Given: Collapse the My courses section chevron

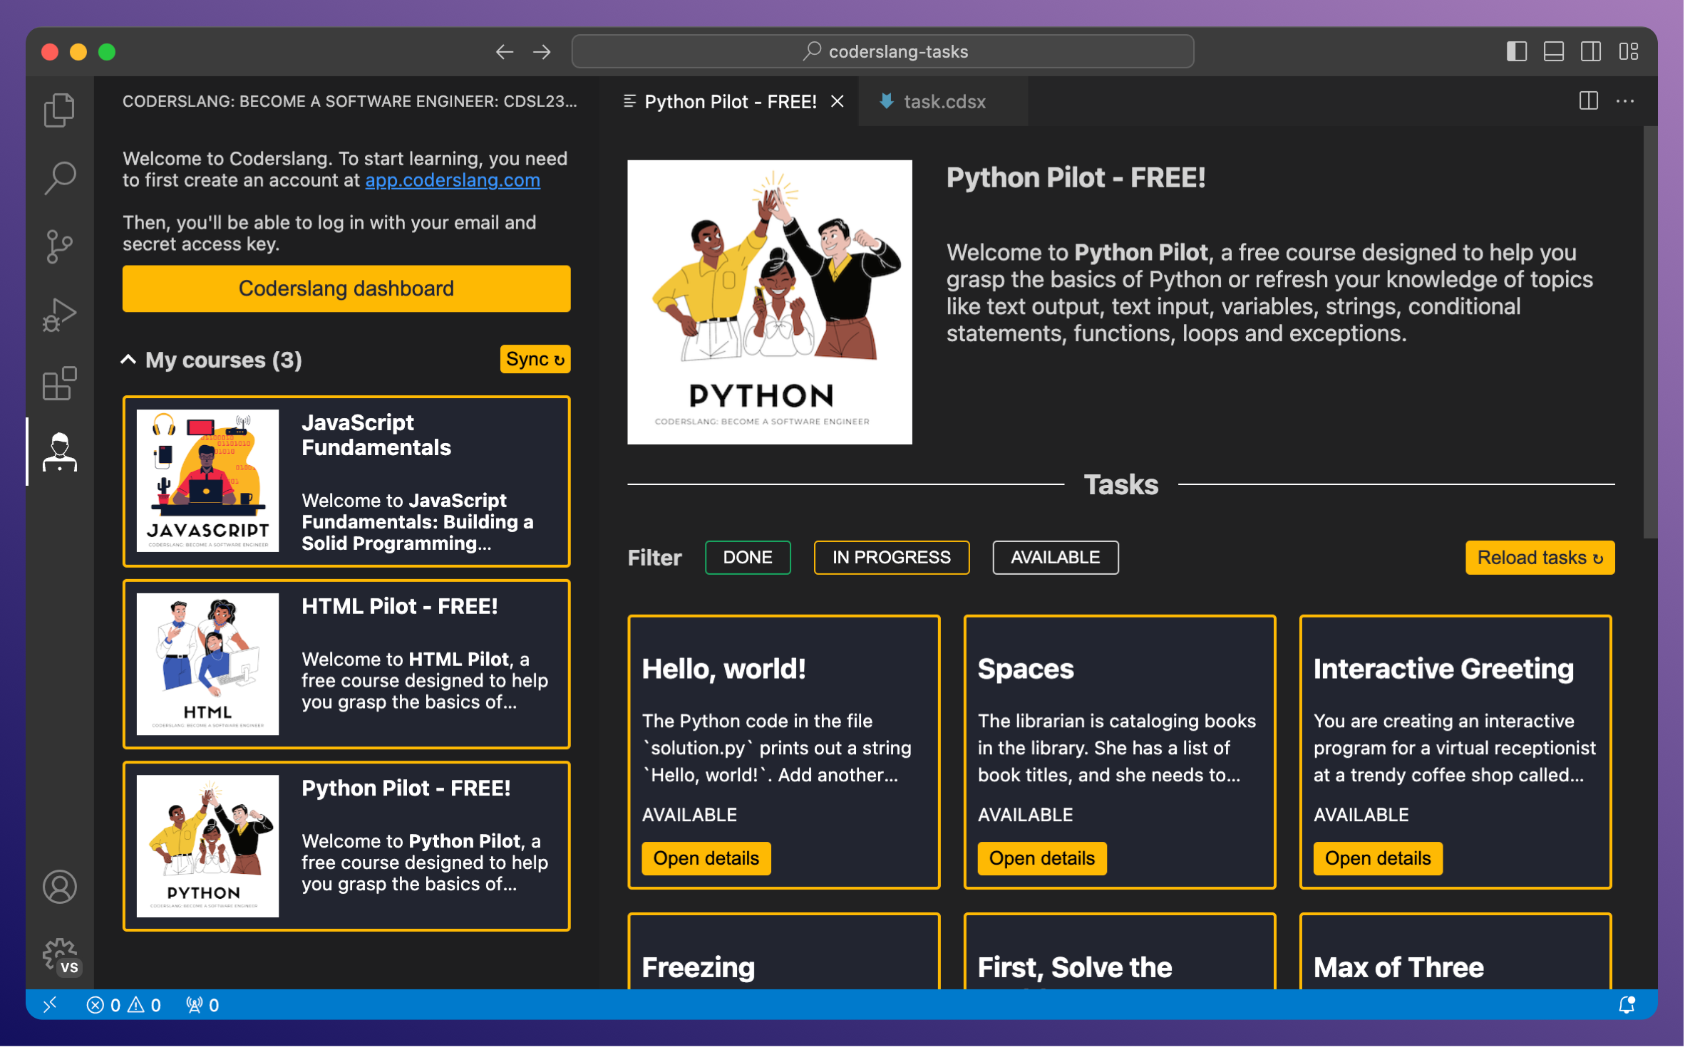Looking at the screenshot, I should pyautogui.click(x=128, y=360).
